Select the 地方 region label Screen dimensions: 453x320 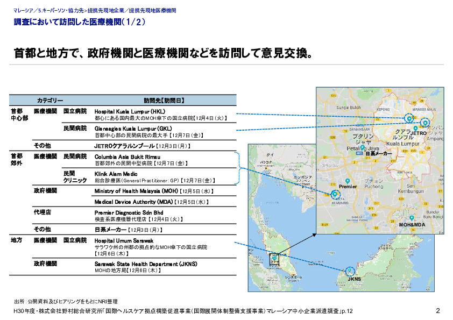pyautogui.click(x=17, y=240)
